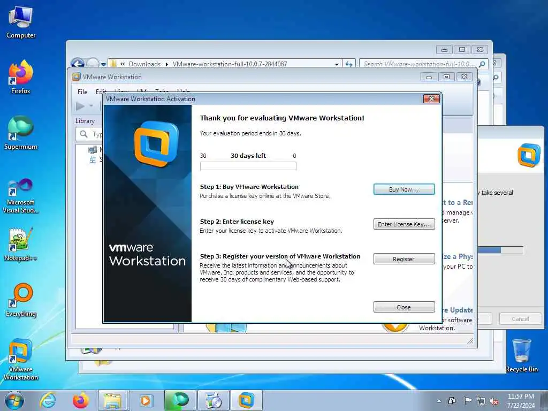Viewport: 548px width, 411px height.
Task: Click the red X on Activation dialog
Action: click(431, 99)
